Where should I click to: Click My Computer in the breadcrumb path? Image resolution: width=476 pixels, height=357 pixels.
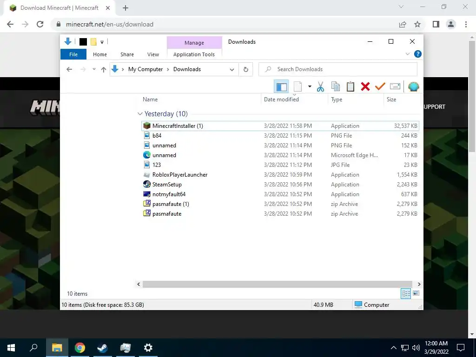point(145,69)
